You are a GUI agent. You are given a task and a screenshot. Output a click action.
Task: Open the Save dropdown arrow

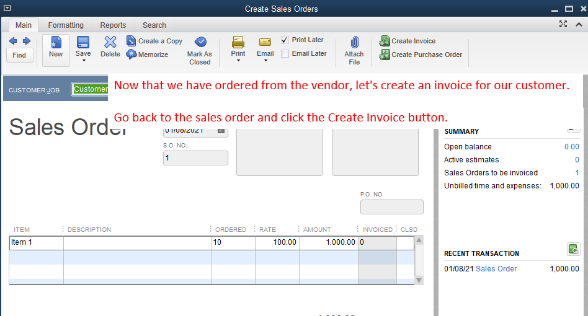[x=84, y=61]
